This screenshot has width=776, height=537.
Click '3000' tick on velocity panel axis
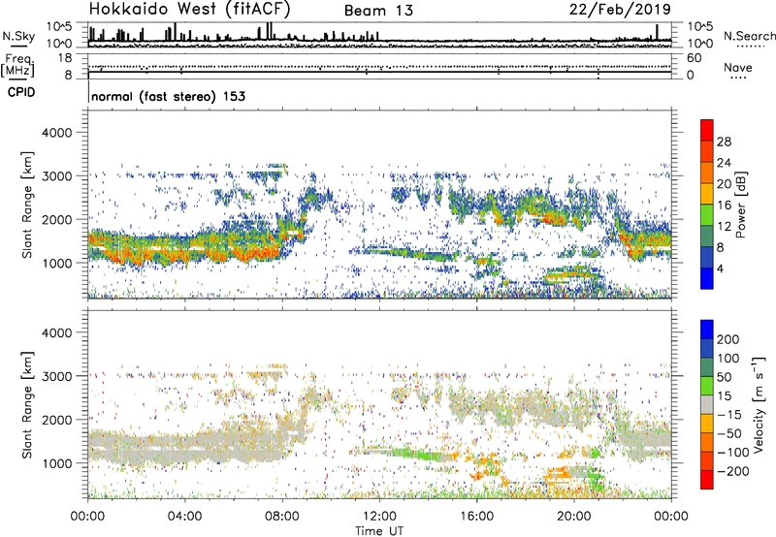pos(56,376)
